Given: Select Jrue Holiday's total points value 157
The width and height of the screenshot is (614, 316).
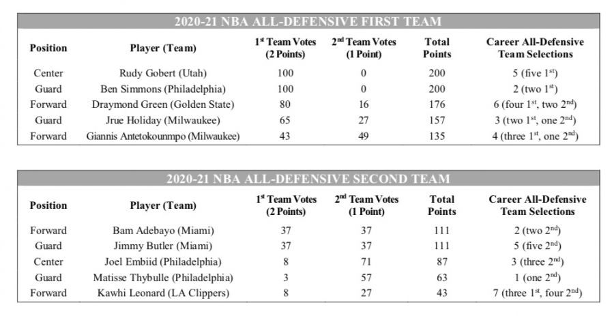Looking at the screenshot, I should [437, 120].
